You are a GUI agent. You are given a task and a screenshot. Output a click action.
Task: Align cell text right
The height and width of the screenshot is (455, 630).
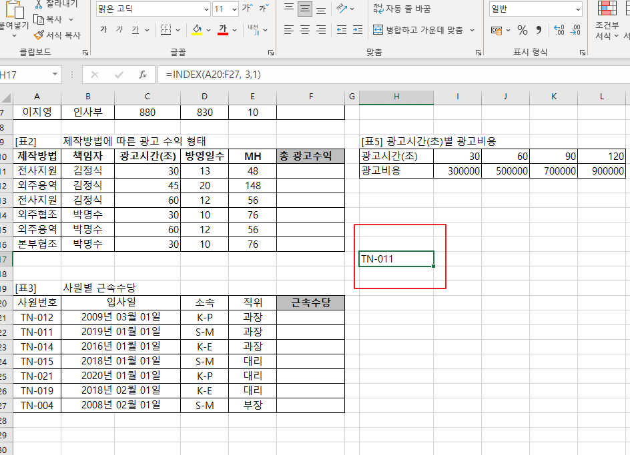(320, 30)
